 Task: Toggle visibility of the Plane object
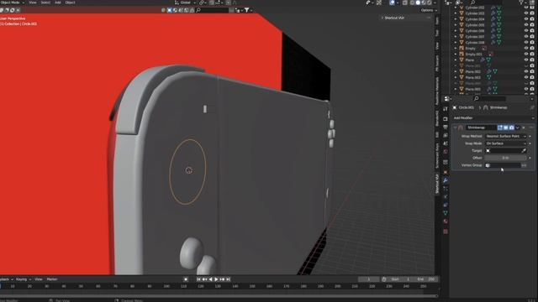(526, 60)
